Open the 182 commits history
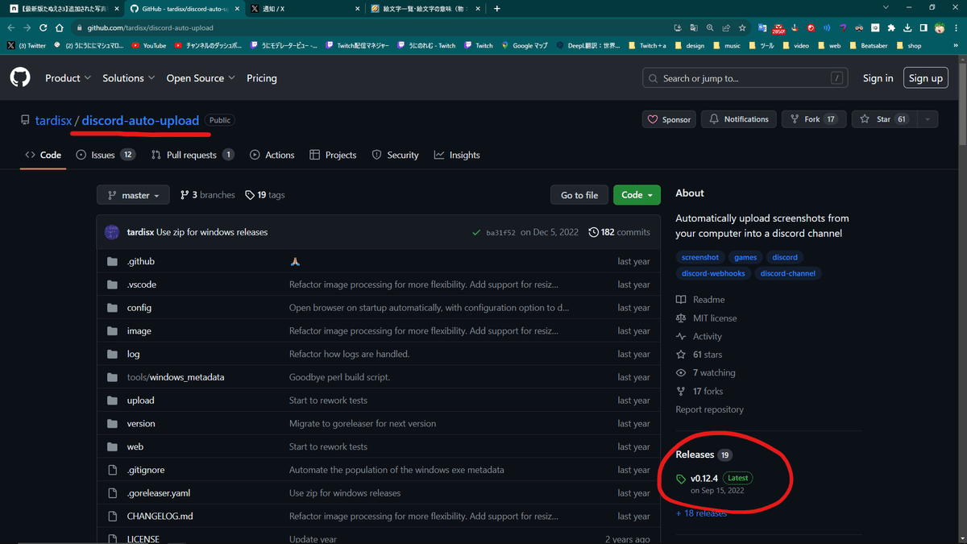Screen dimensions: 967x544 (620, 232)
